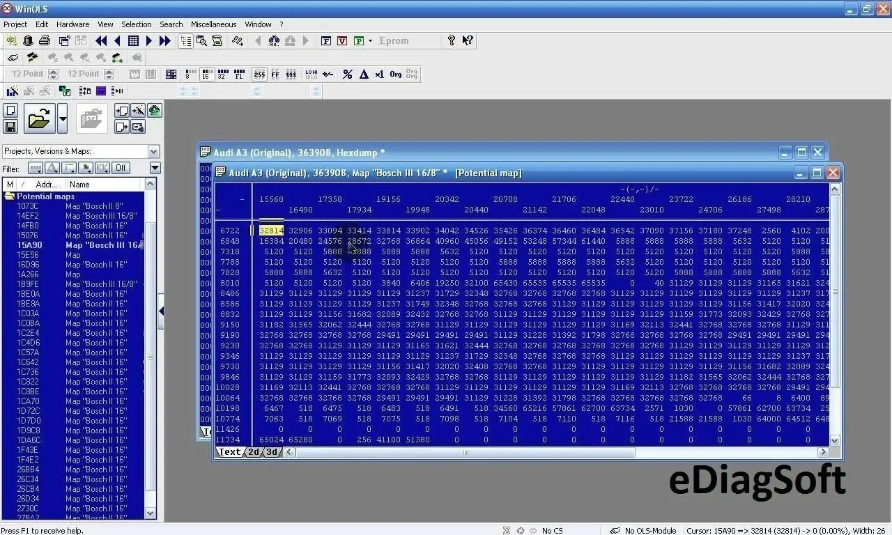Click the Org original values icon

click(x=396, y=75)
